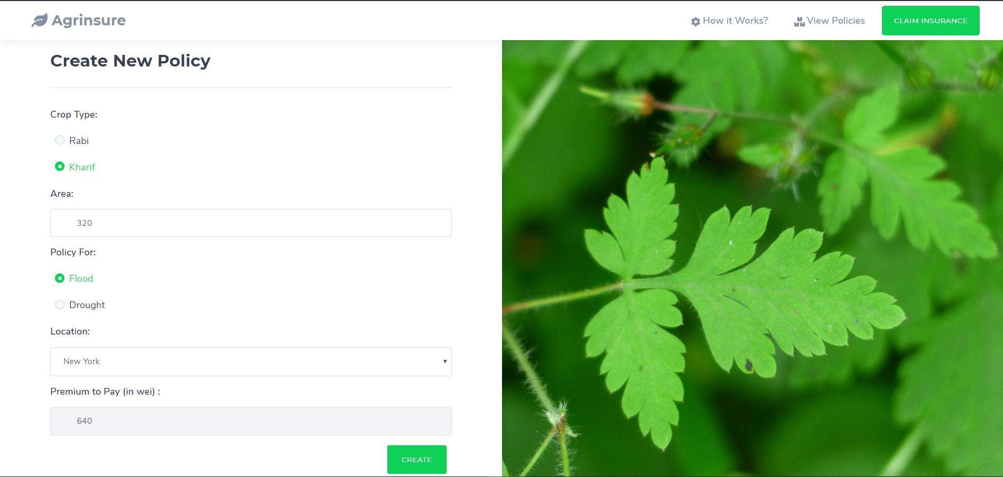Choose Drought policy radio option
The height and width of the screenshot is (477, 1003).
pyautogui.click(x=60, y=304)
